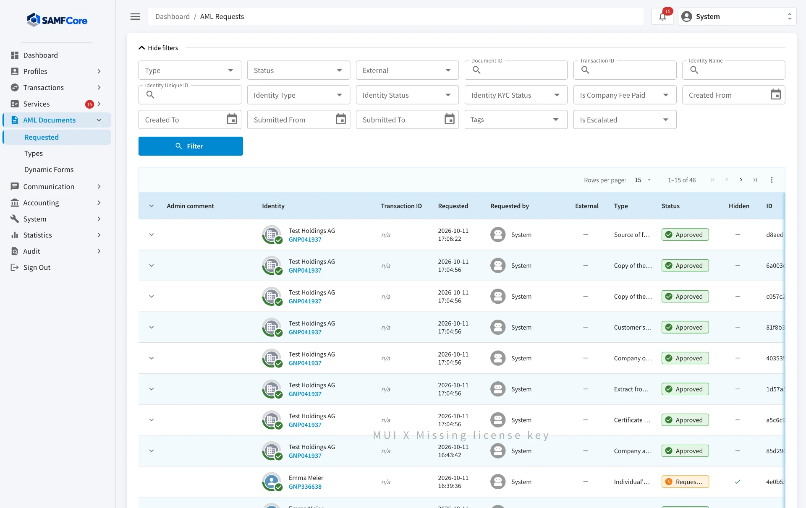This screenshot has width=806, height=508.
Task: Click the Audit sidebar icon
Action: tap(15, 251)
